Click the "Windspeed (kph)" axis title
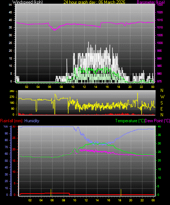The height and width of the screenshot is (205, 170). point(28,2)
